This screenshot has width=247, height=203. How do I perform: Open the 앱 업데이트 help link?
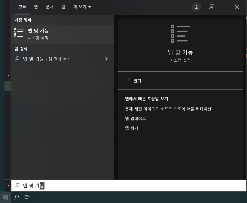point(135,118)
